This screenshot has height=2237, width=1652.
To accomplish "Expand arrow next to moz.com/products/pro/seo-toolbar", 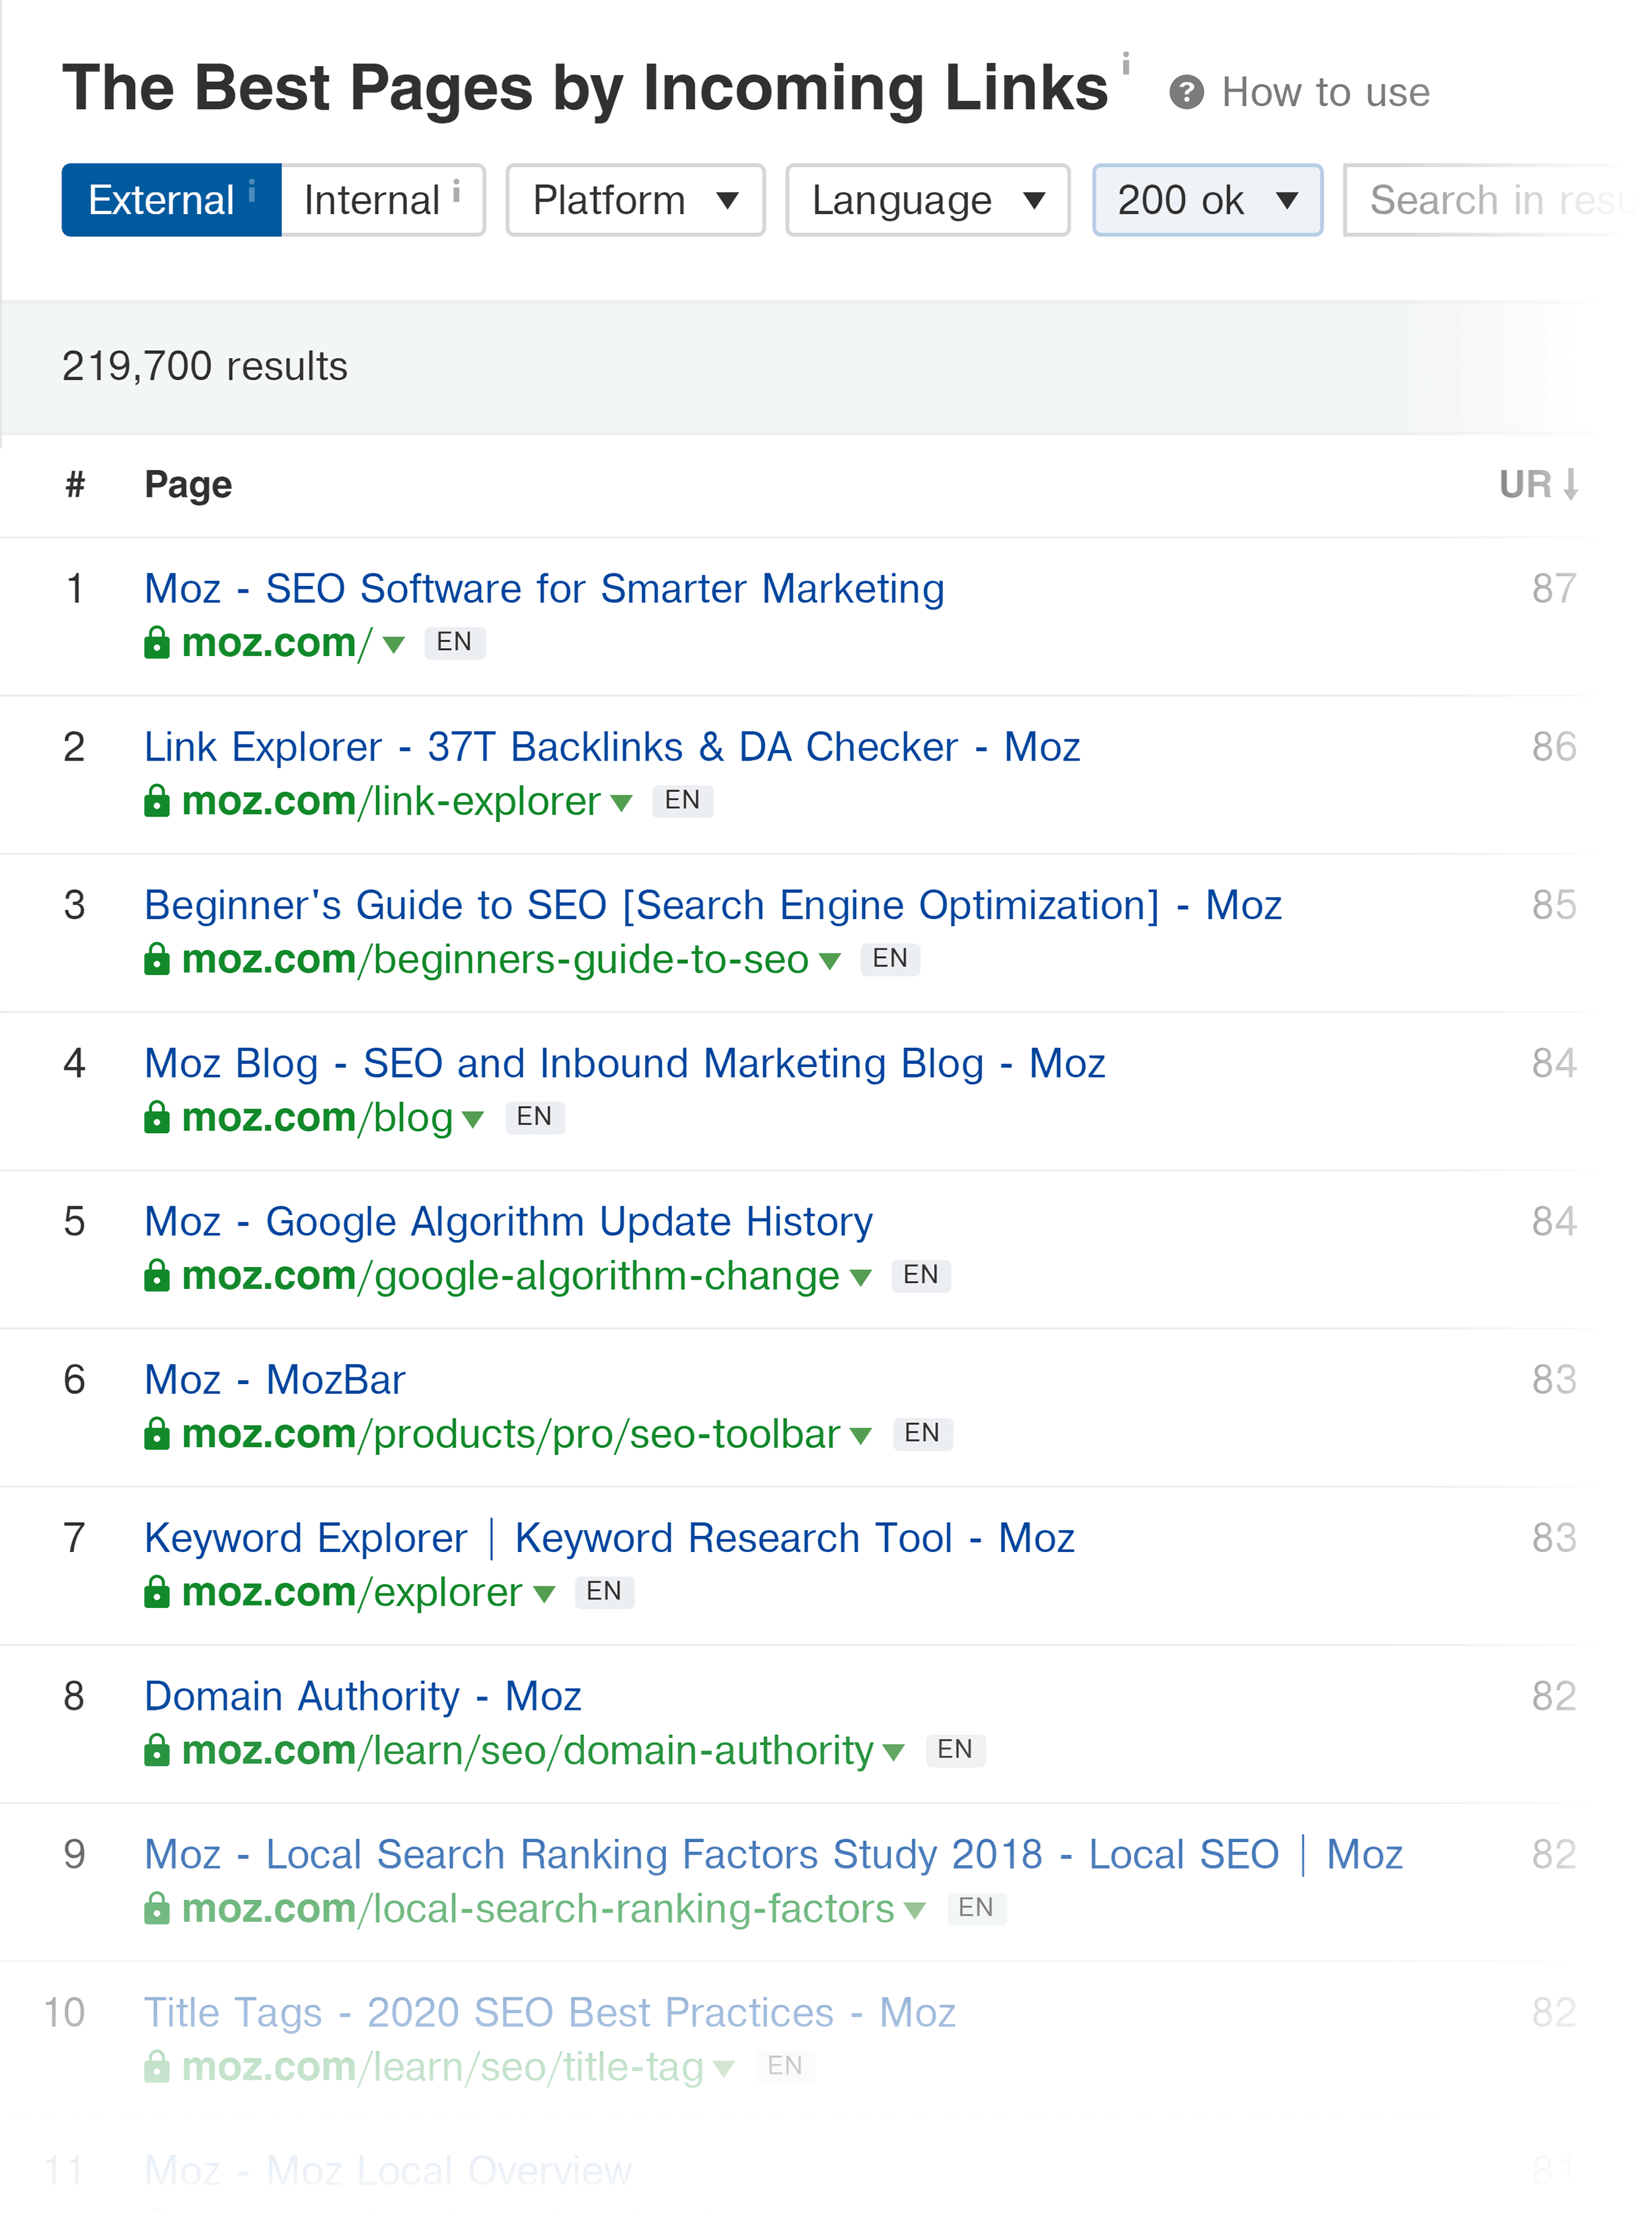I will (860, 1436).
